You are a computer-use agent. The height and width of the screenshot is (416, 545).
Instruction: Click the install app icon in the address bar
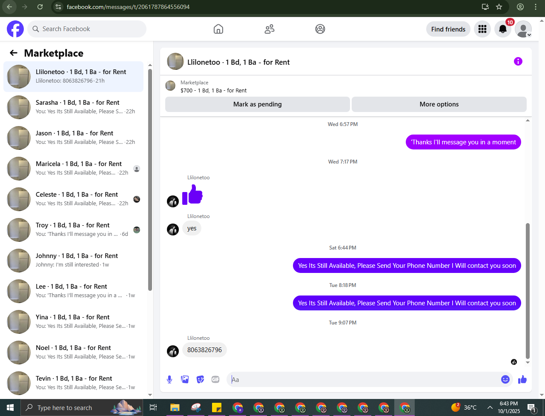(485, 7)
